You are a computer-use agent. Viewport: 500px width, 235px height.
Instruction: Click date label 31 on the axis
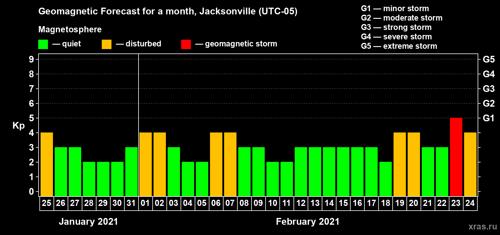pos(131,203)
